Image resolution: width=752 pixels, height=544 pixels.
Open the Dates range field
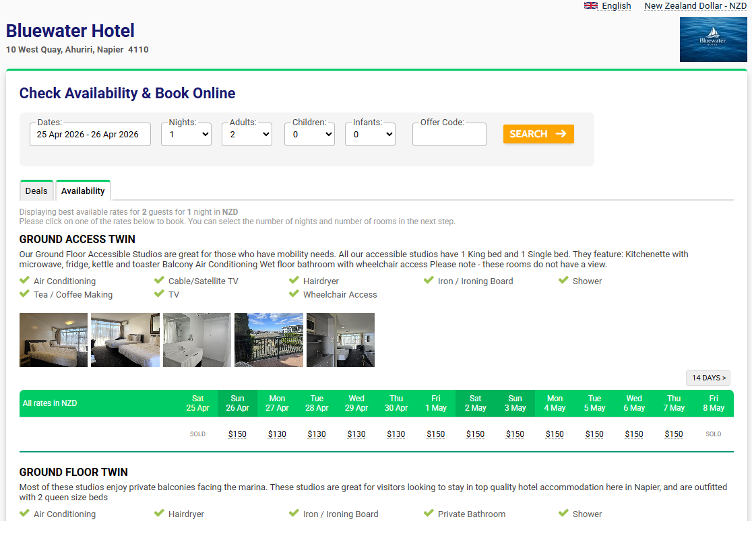click(x=90, y=134)
